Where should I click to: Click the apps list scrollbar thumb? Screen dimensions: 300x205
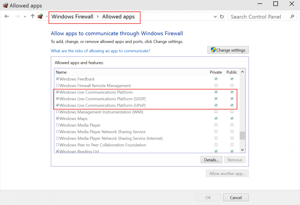[243, 136]
